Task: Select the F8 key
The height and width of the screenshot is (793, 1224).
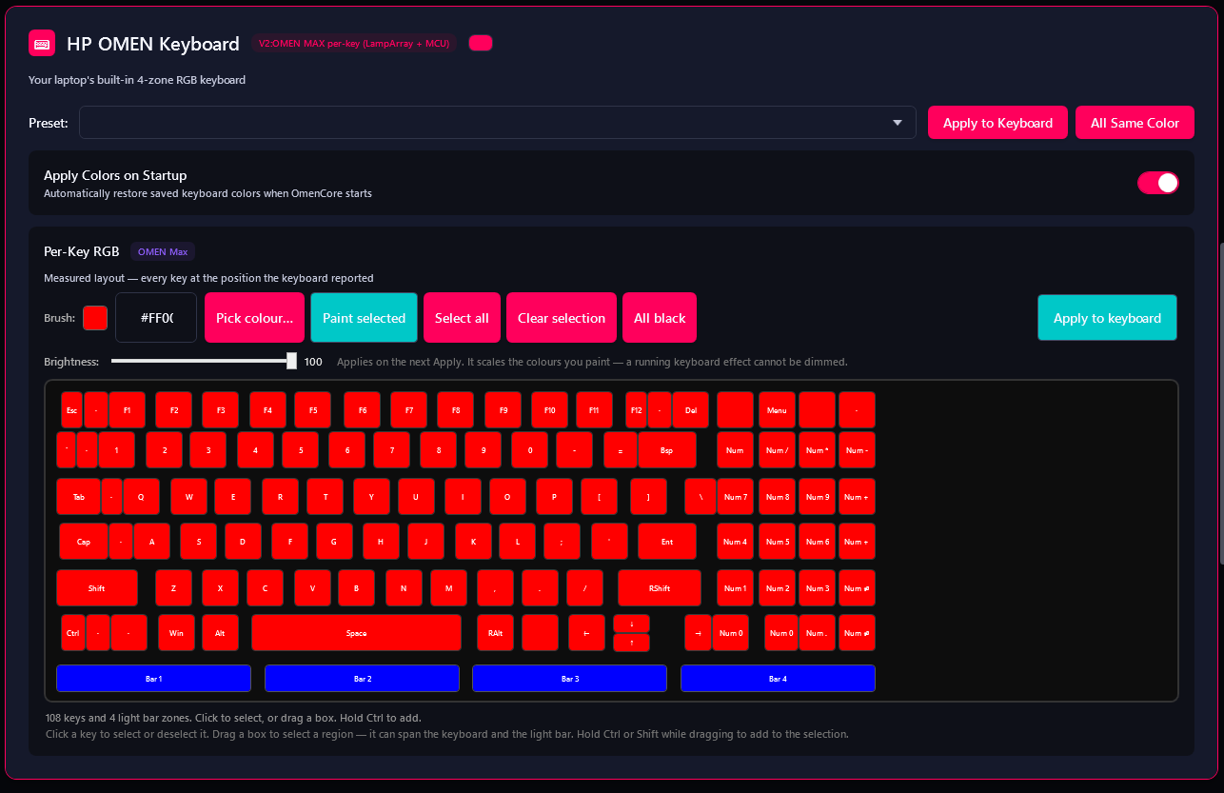Action: (x=455, y=410)
